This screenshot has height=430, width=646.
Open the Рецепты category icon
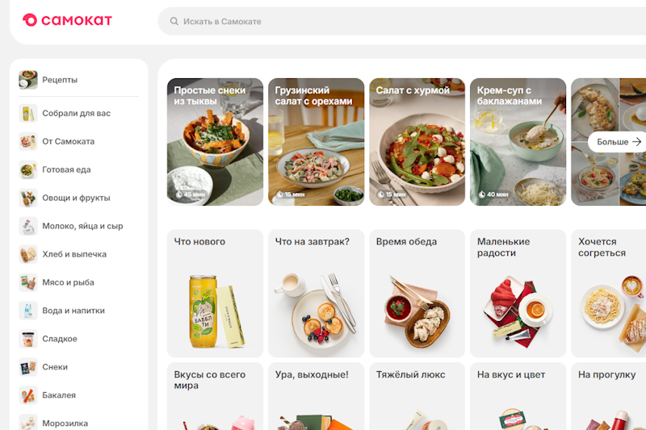(28, 80)
